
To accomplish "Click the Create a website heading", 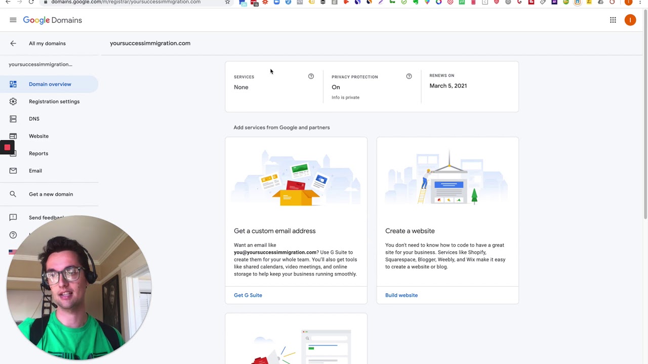I will (x=410, y=231).
